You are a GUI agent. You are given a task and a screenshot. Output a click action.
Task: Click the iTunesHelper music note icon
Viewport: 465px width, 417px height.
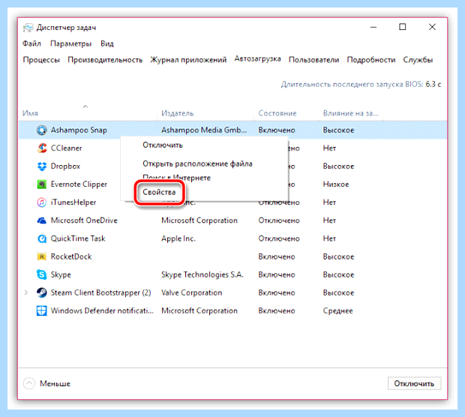point(41,202)
